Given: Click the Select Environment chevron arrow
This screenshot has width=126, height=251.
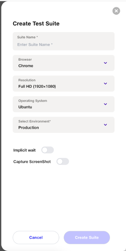Looking at the screenshot, I should click(x=105, y=125).
